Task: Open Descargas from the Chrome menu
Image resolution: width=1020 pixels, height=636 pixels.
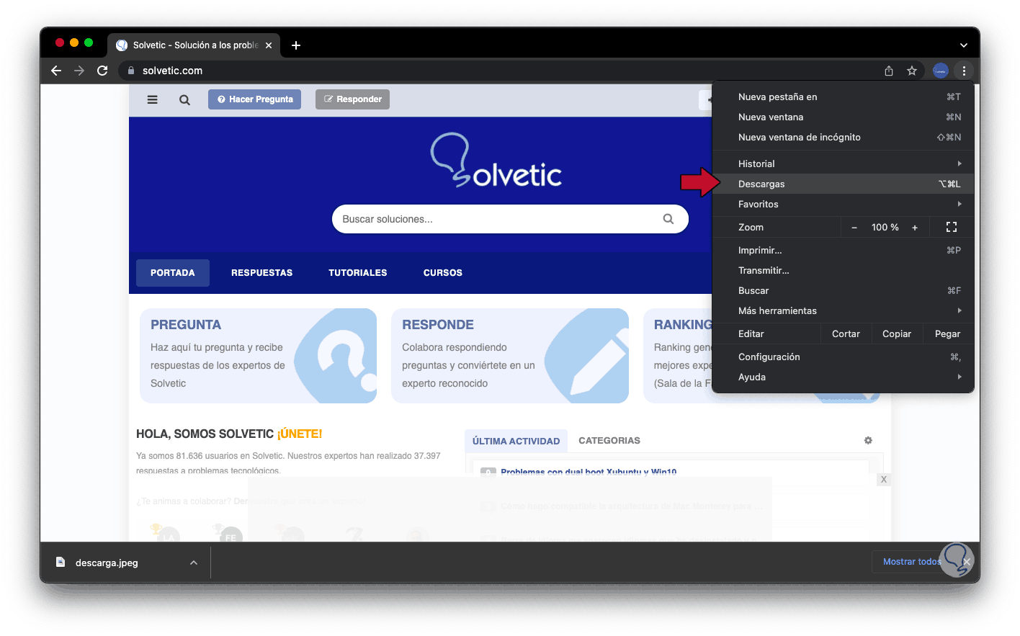Action: pyautogui.click(x=843, y=184)
